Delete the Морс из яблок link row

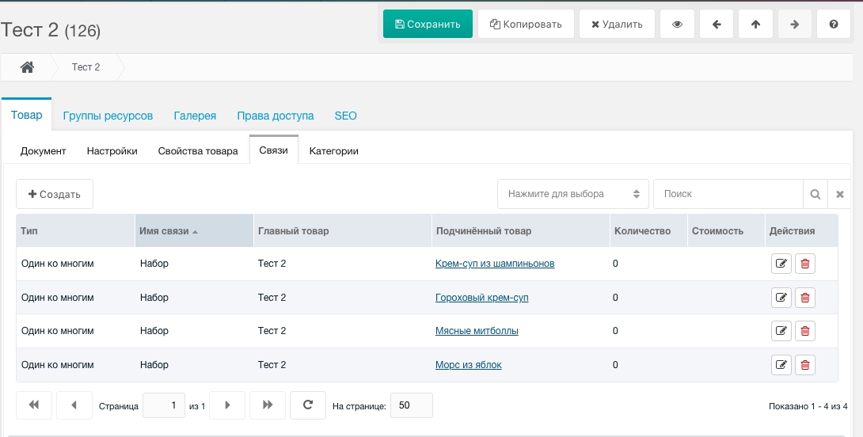805,365
